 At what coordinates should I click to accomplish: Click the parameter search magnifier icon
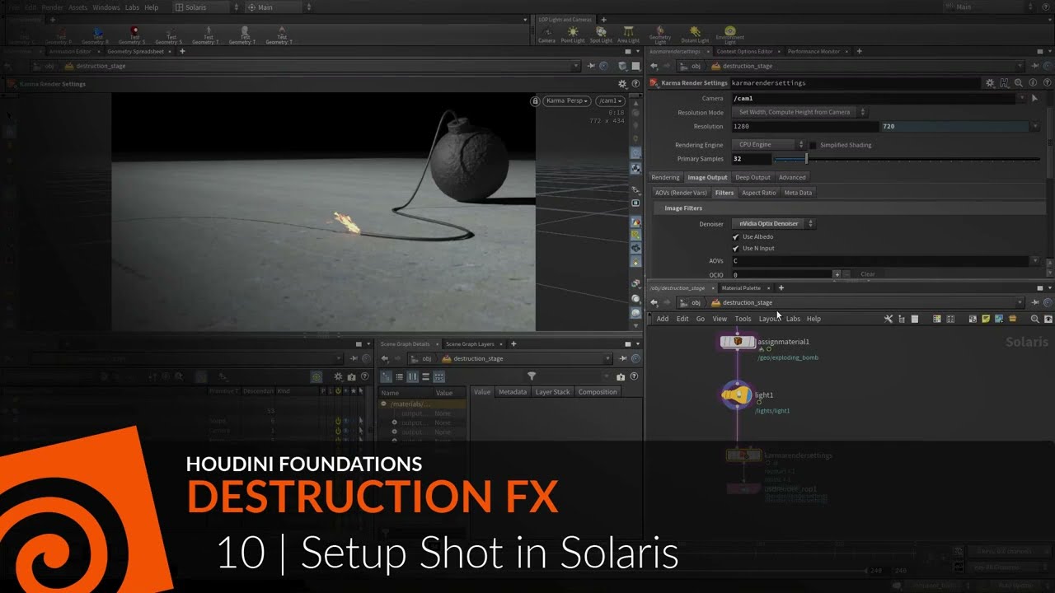point(1019,83)
